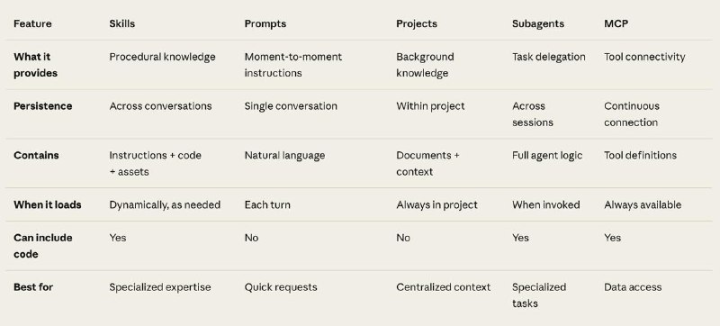The width and height of the screenshot is (720, 326).
Task: Select the 'Moment-to-moment instructions' cell
Action: tap(293, 65)
